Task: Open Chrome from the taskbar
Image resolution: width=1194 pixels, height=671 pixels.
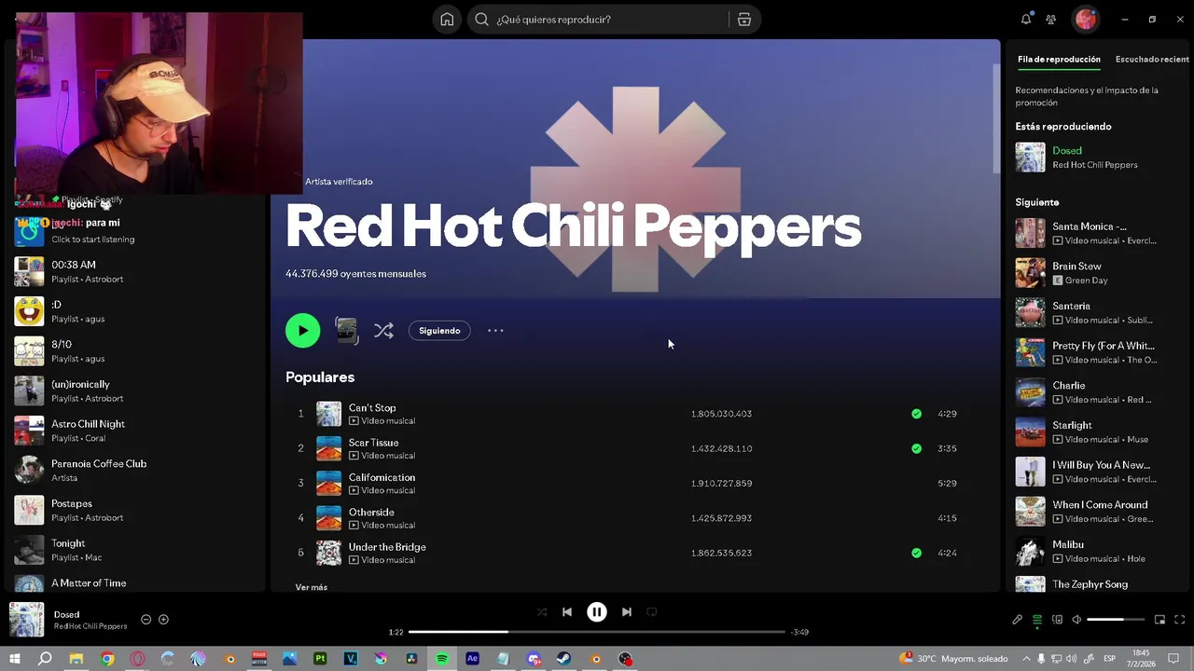Action: click(107, 659)
